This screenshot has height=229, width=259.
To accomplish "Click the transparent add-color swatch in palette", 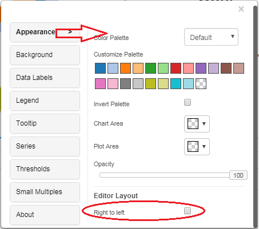I will pos(201,84).
